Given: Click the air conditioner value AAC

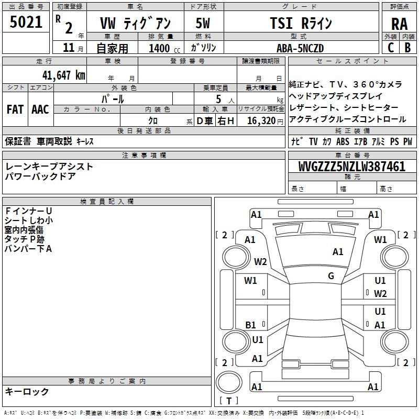Looking at the screenshot, I should click(x=40, y=109).
